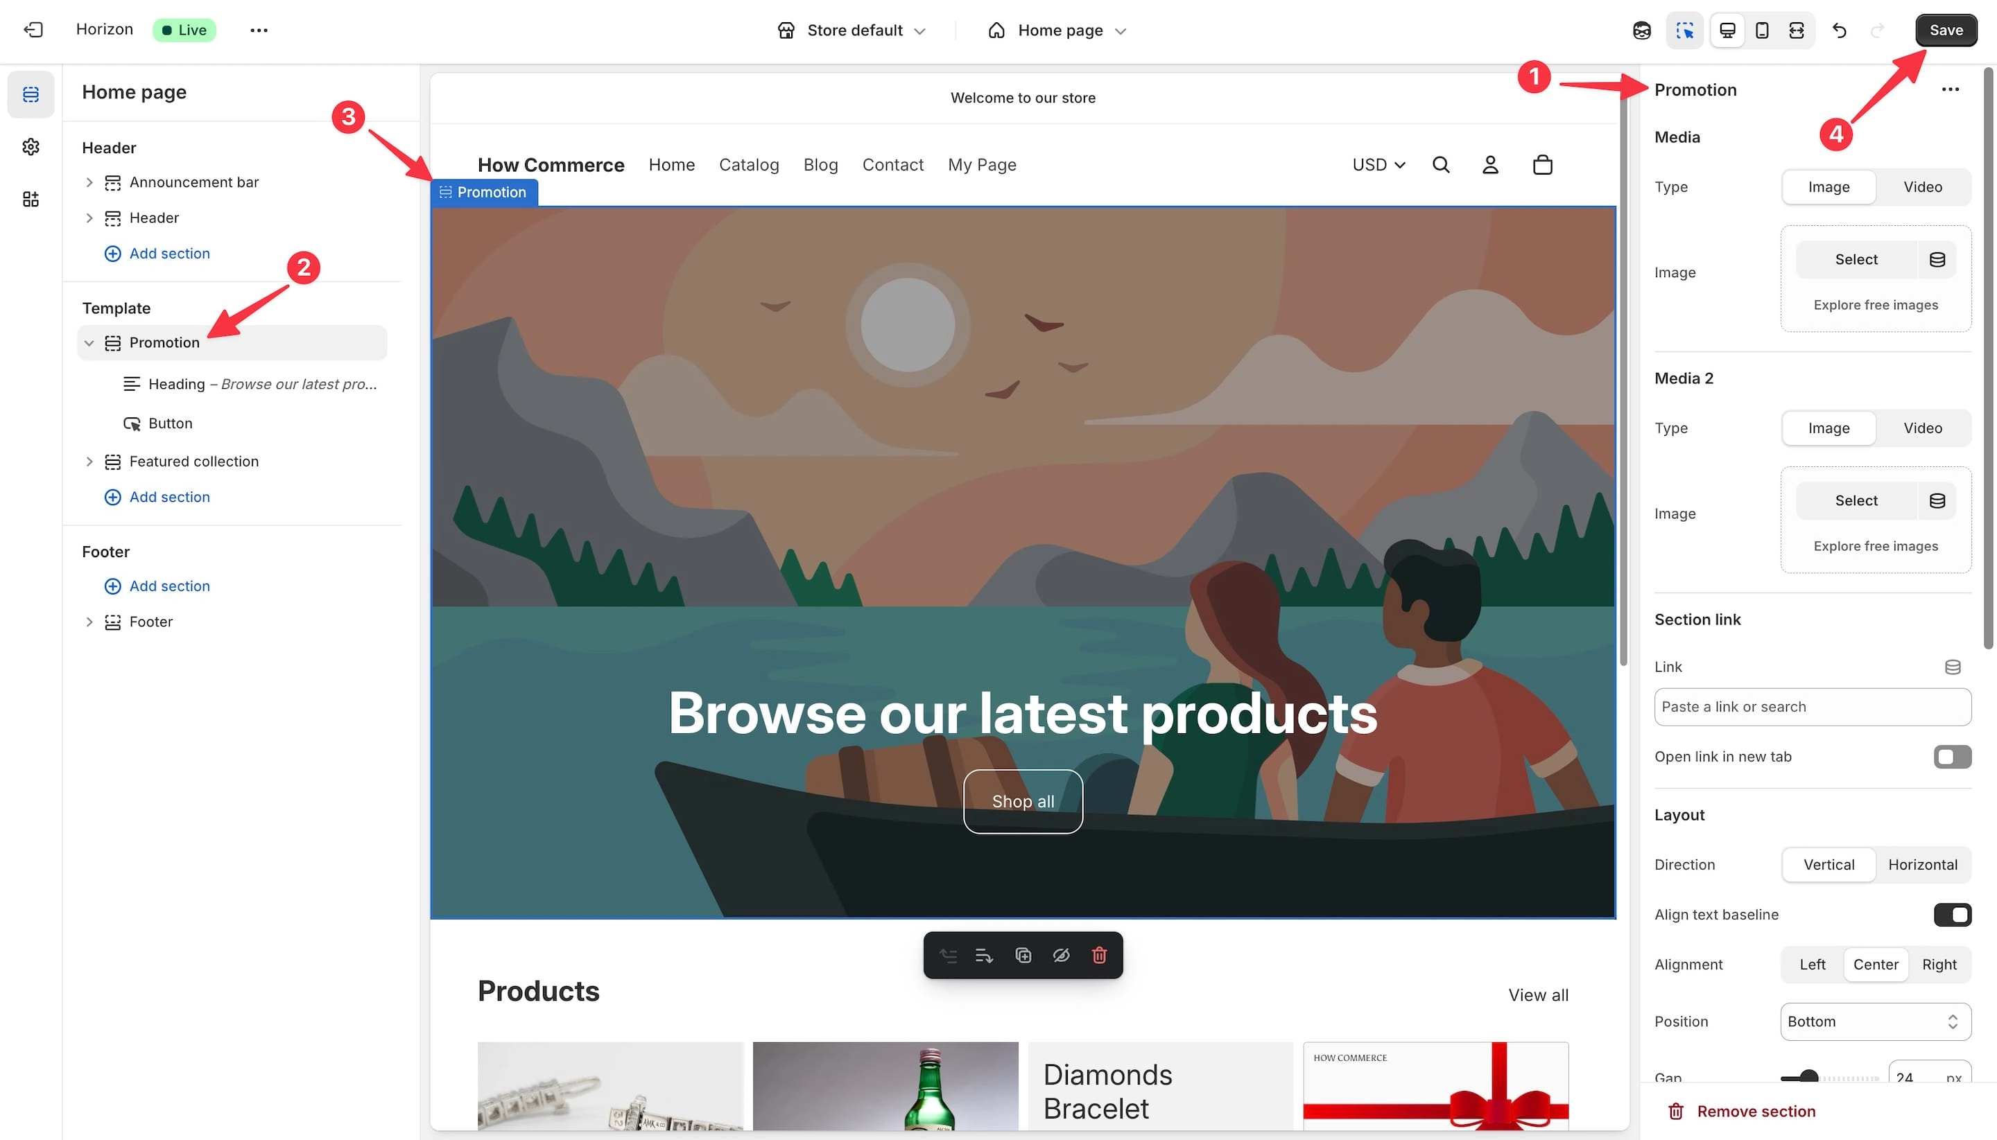The width and height of the screenshot is (1997, 1140).
Task: Select Video type under Media
Action: (x=1923, y=187)
